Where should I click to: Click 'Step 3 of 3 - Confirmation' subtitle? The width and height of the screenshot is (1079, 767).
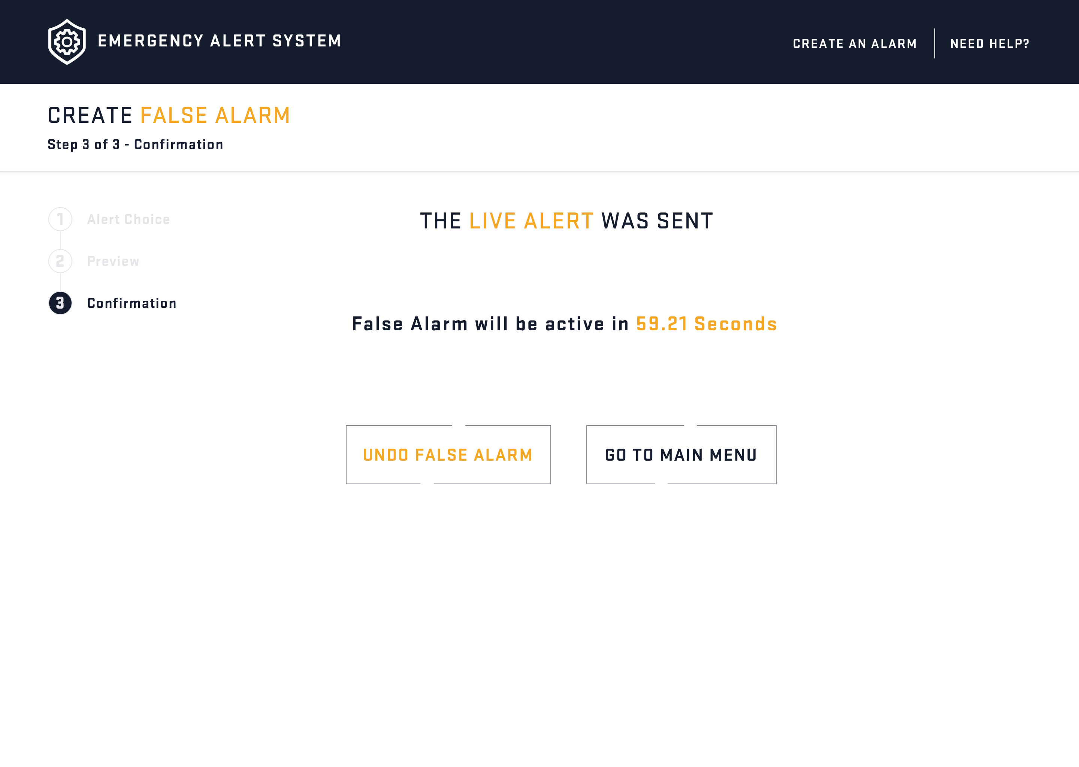(x=136, y=145)
